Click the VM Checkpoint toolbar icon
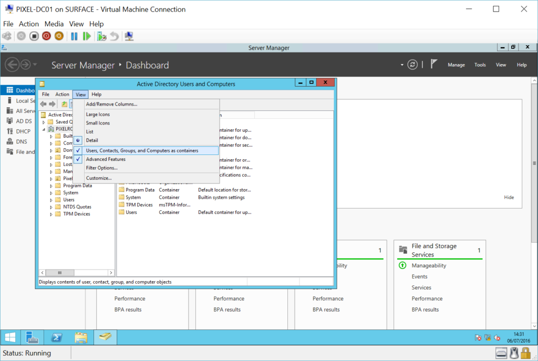Screen dimensions: 538x361 coord(101,36)
